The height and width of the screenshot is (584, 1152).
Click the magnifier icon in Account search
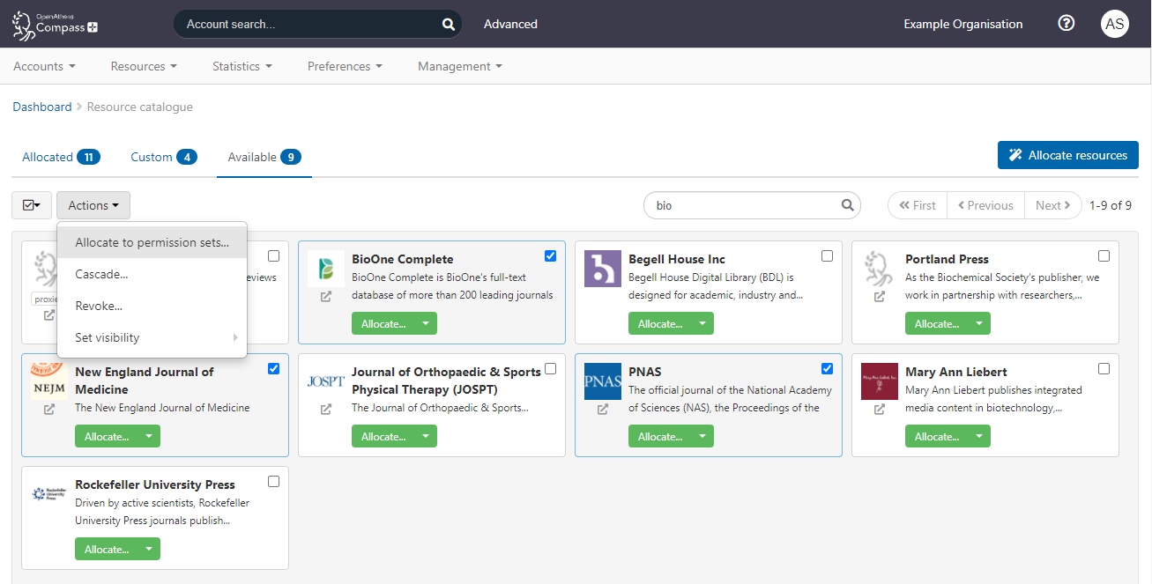(448, 24)
